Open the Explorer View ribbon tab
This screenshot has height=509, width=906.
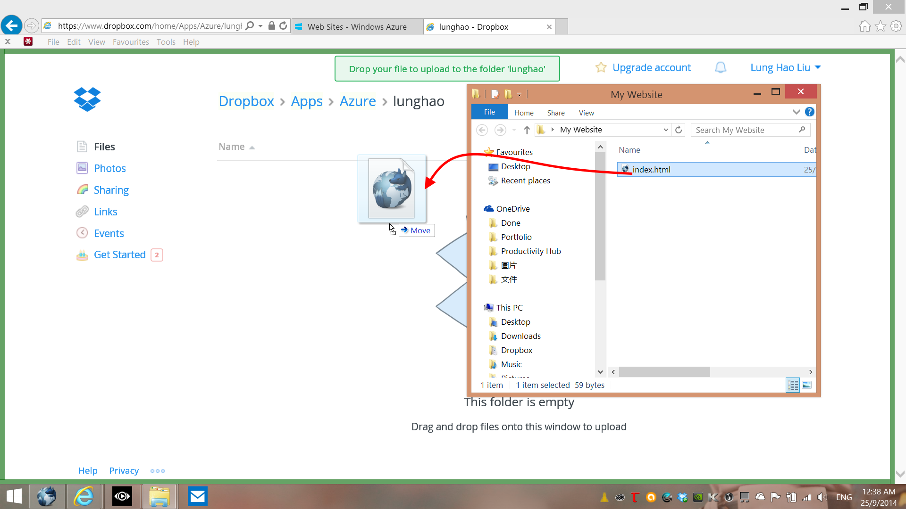586,113
